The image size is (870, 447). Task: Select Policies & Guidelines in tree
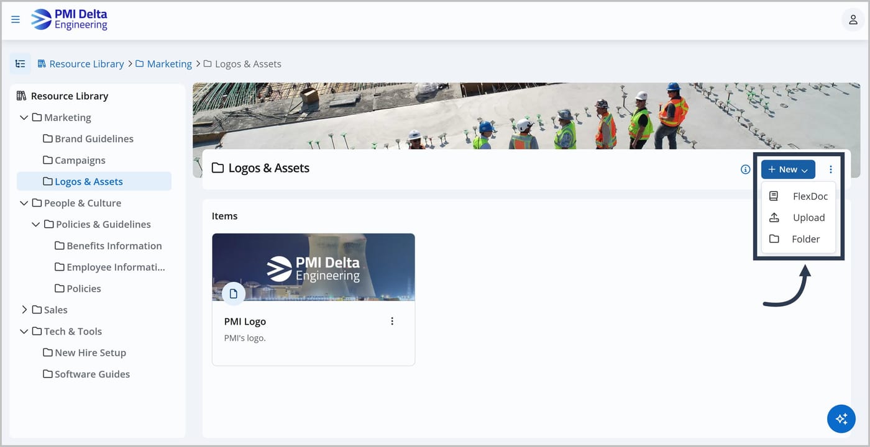click(103, 224)
